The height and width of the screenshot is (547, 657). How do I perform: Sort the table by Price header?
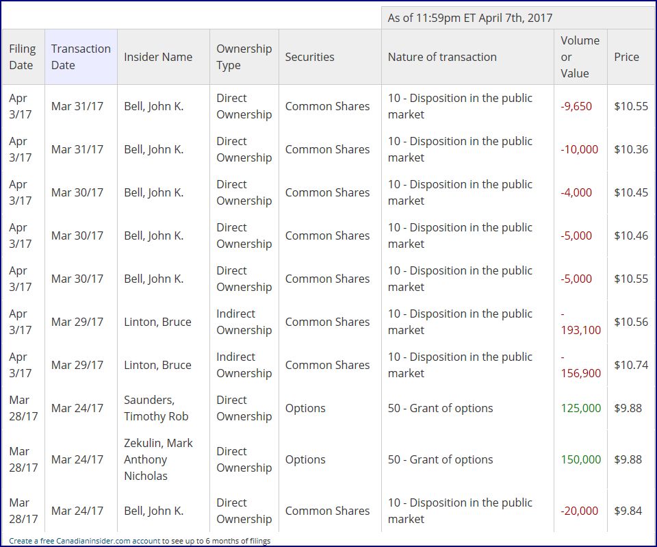coord(626,57)
